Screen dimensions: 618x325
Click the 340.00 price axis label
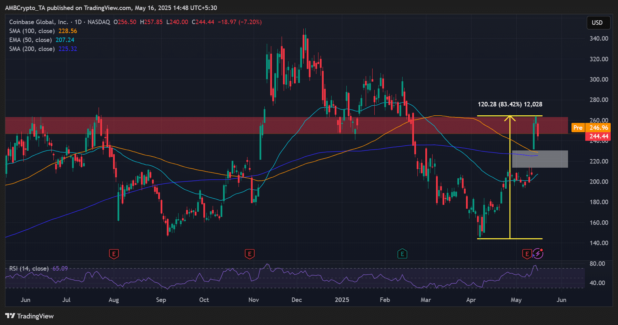599,39
